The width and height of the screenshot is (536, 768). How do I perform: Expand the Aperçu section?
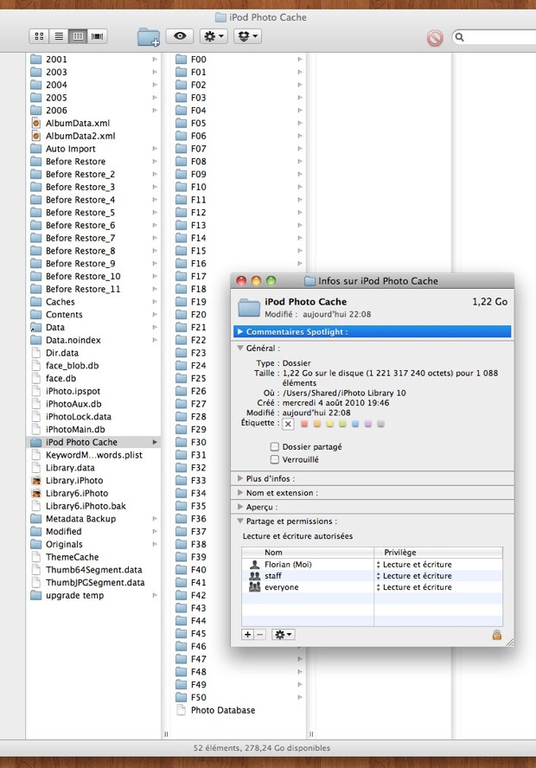(240, 507)
